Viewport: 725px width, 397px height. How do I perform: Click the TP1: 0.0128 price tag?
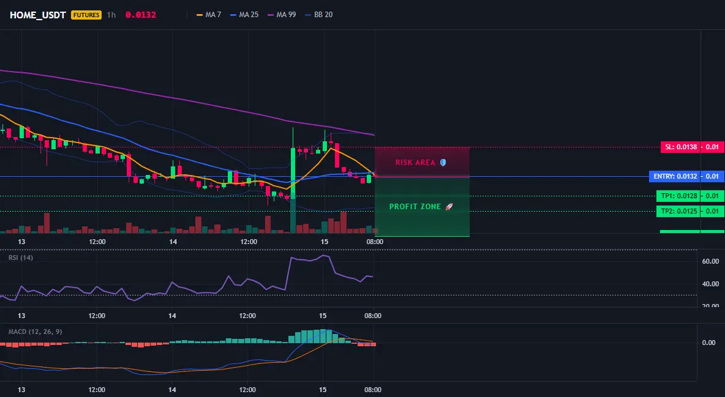click(678, 196)
